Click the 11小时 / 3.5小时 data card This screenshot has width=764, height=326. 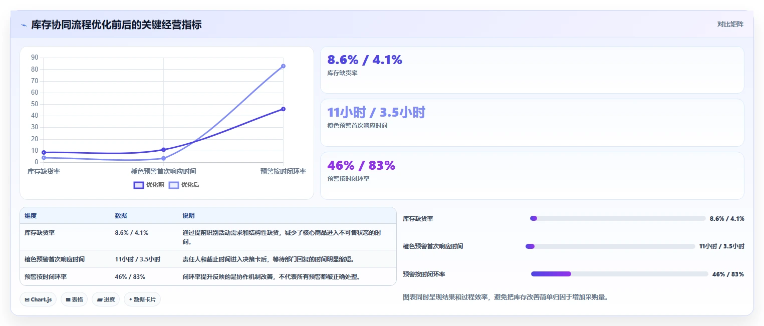pos(532,123)
